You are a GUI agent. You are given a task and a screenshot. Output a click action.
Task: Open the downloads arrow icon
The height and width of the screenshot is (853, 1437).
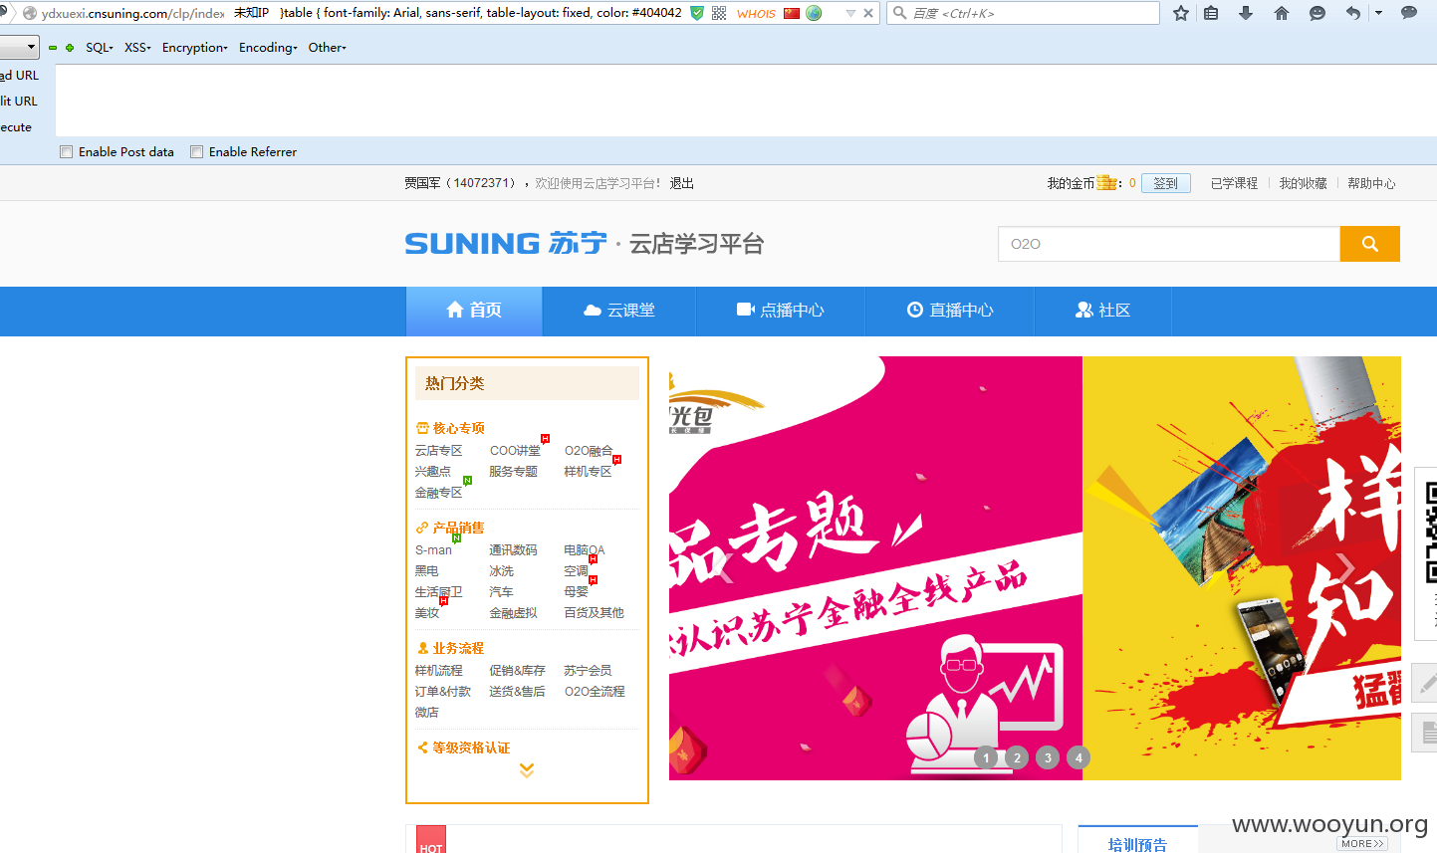(x=1246, y=13)
